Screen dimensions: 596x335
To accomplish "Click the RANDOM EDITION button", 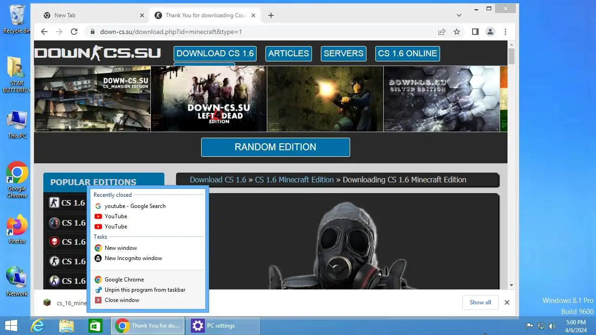I will tap(276, 147).
